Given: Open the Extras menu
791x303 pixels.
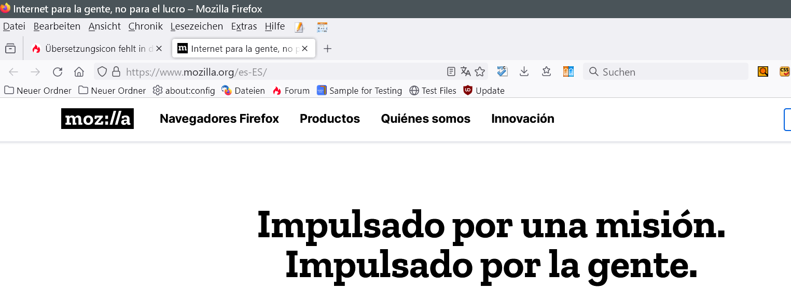Looking at the screenshot, I should [x=244, y=26].
